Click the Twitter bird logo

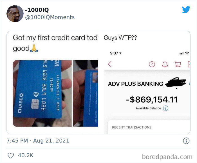[186, 10]
